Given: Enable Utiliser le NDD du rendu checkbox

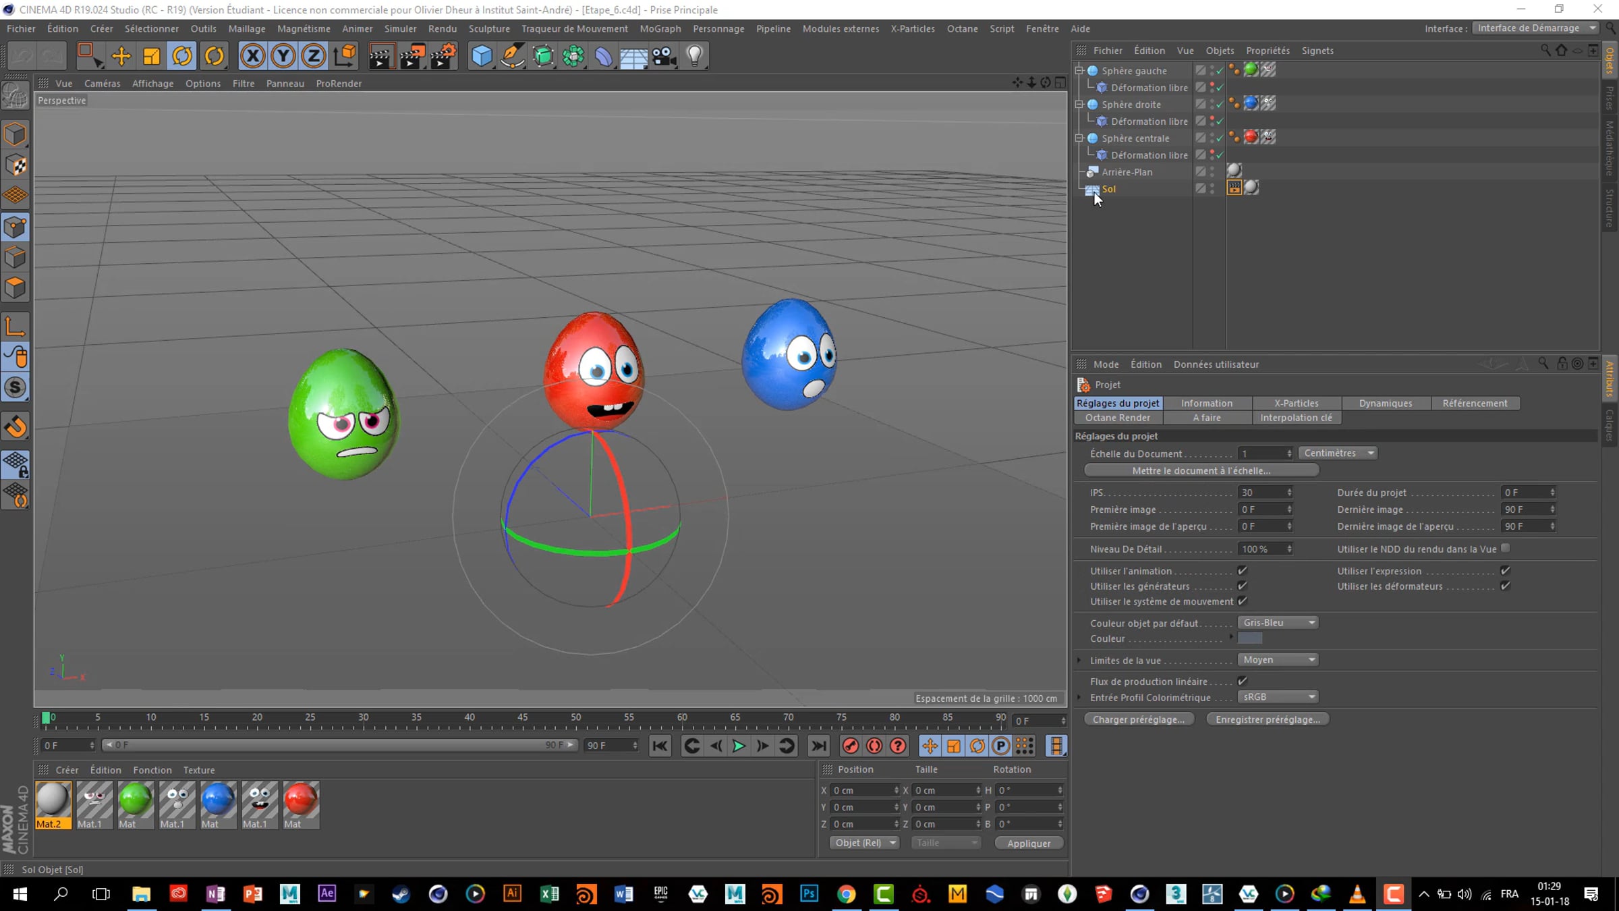Looking at the screenshot, I should tap(1505, 549).
